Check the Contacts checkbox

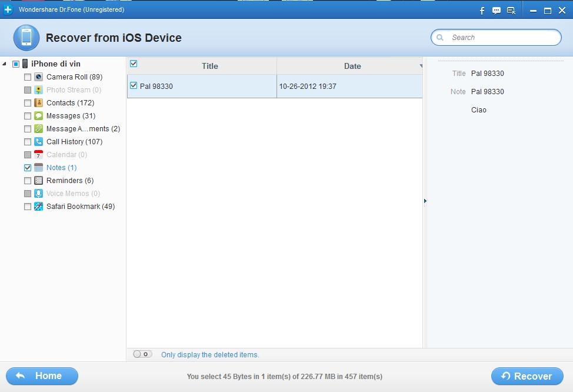click(x=28, y=103)
